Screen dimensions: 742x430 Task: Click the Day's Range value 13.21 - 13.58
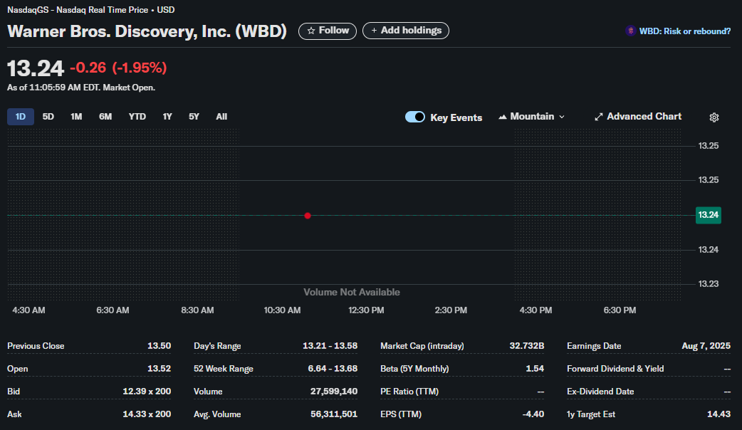click(x=330, y=346)
